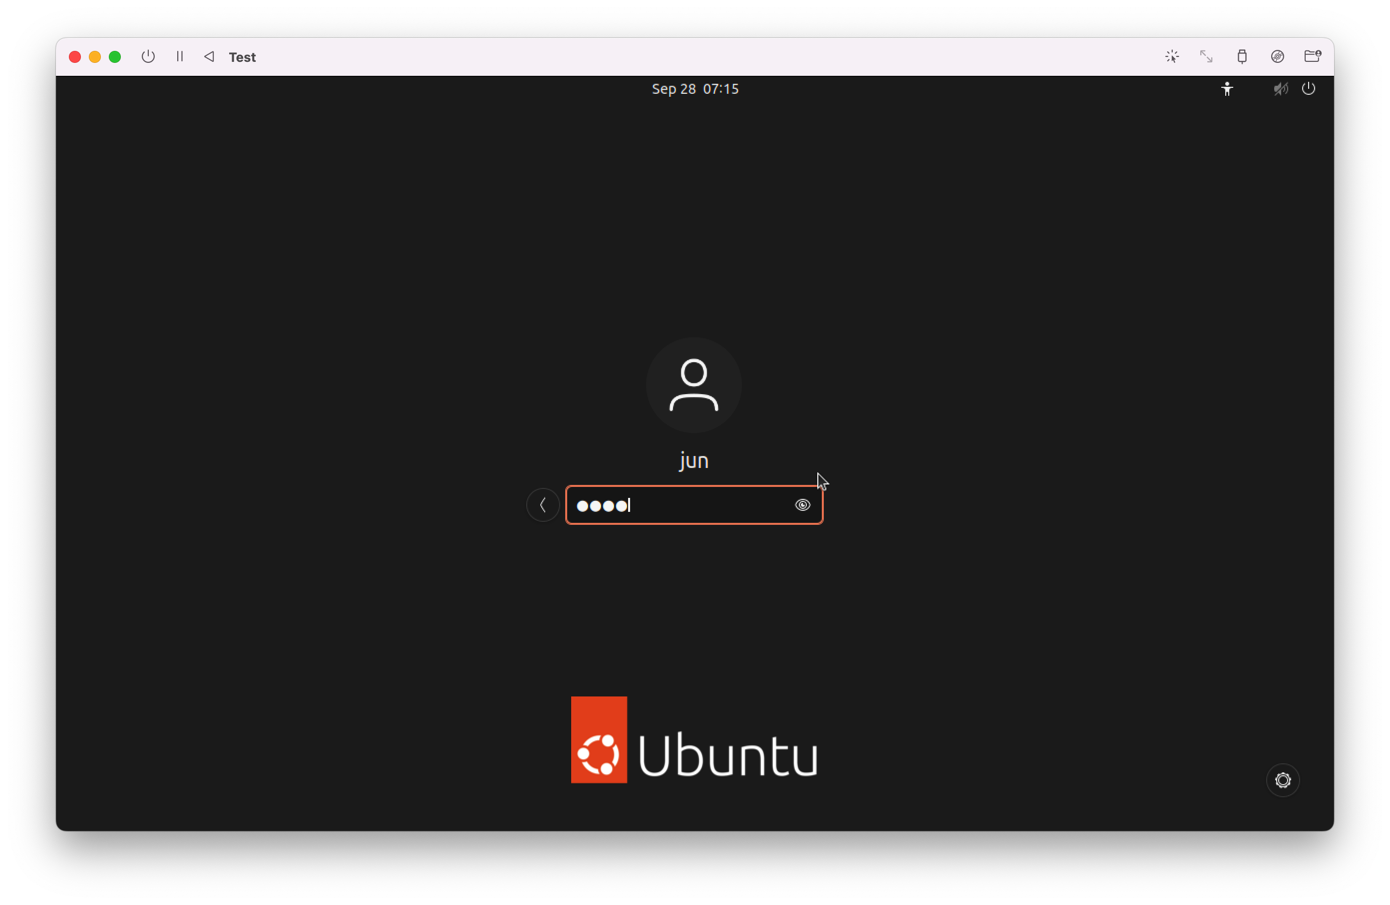The image size is (1390, 905).
Task: Click the jun user avatar
Action: pyautogui.click(x=694, y=385)
